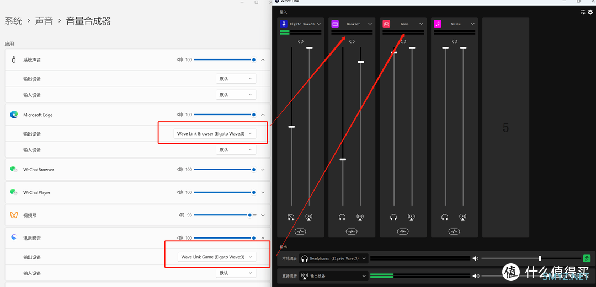The height and width of the screenshot is (287, 596).
Task: Mute 系统声音 speaker icon
Action: coord(180,59)
